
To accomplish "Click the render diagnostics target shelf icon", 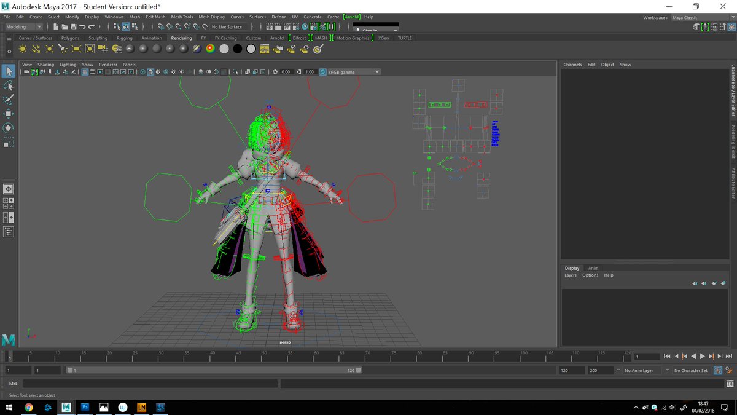I will pyautogui.click(x=319, y=49).
